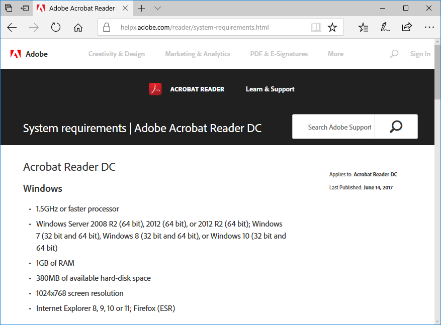Click '380MB of available hard-disk space'
441x325 pixels.
coord(94,278)
